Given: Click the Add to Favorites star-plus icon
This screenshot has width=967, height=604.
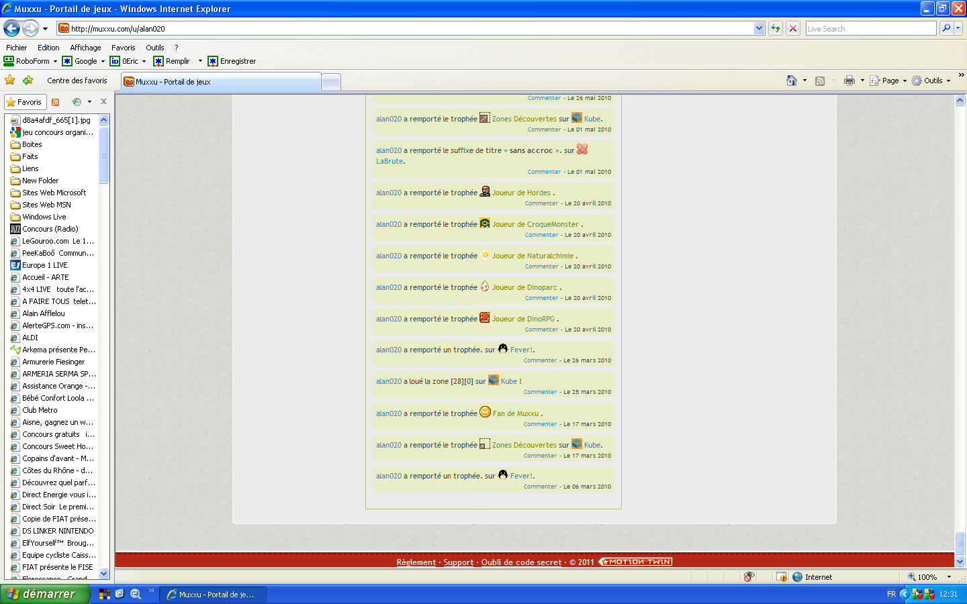Looking at the screenshot, I should pyautogui.click(x=28, y=81).
